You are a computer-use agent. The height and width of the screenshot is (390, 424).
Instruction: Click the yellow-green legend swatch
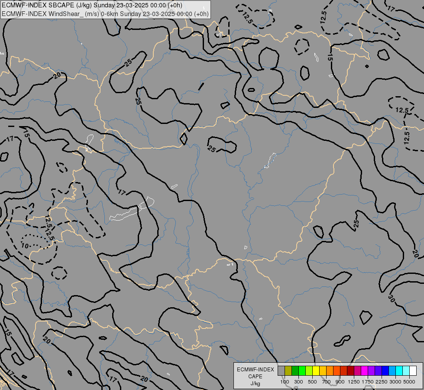309,370
